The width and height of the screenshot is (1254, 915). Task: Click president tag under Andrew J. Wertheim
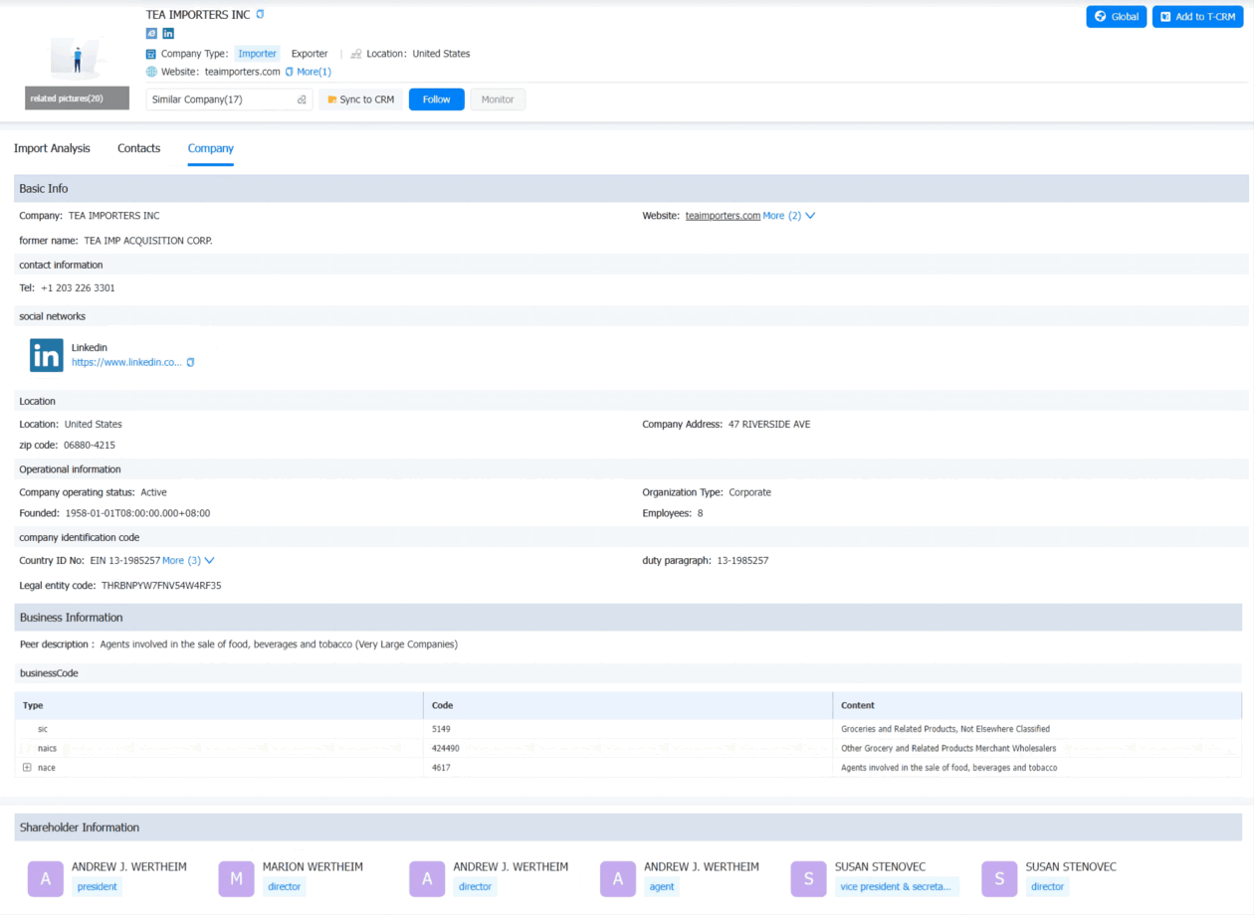[x=97, y=886]
